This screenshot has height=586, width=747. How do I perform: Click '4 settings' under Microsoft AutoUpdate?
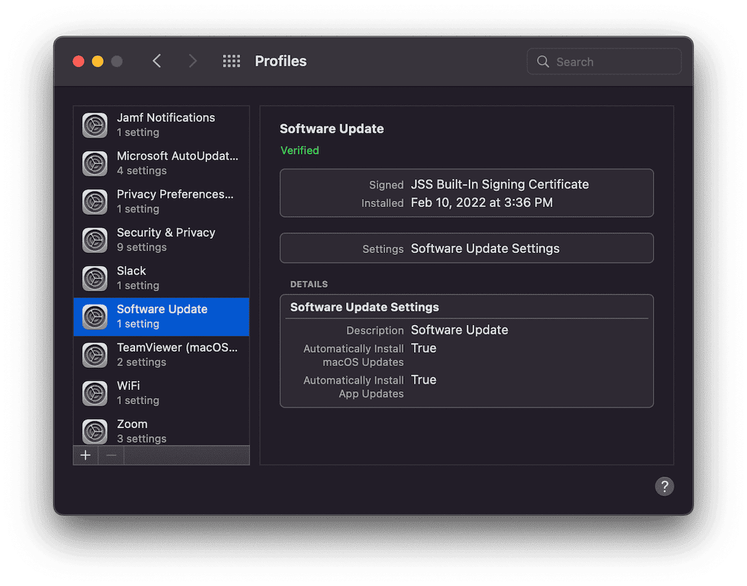(x=142, y=171)
